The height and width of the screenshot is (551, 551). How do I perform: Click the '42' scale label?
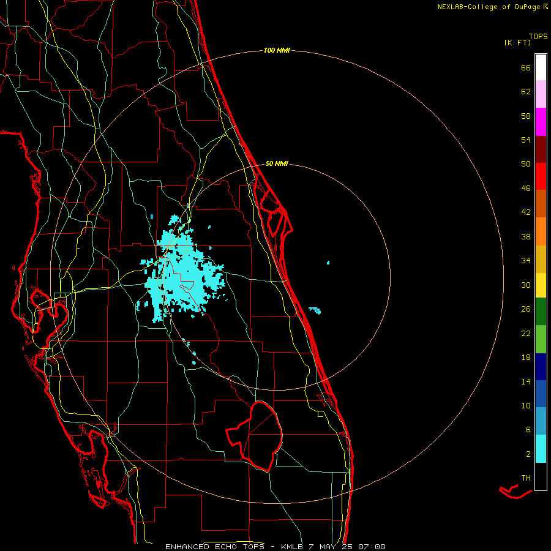point(526,212)
